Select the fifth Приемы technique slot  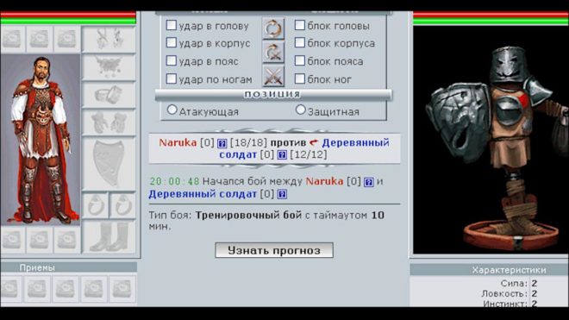point(122,289)
